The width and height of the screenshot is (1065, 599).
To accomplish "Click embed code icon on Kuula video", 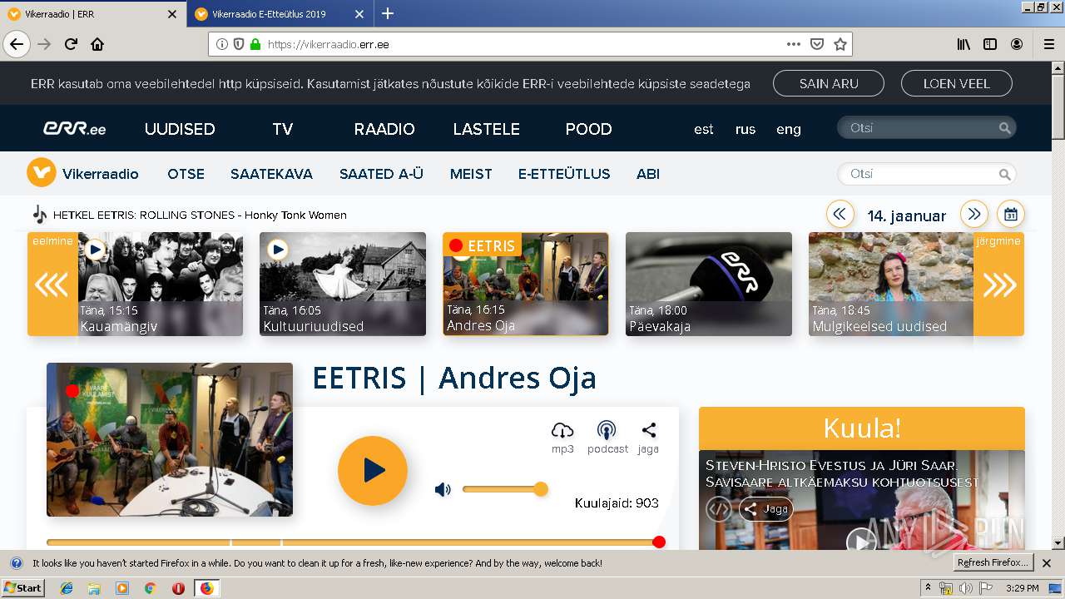I will (718, 509).
